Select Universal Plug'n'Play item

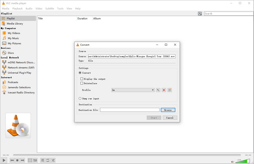(18, 72)
